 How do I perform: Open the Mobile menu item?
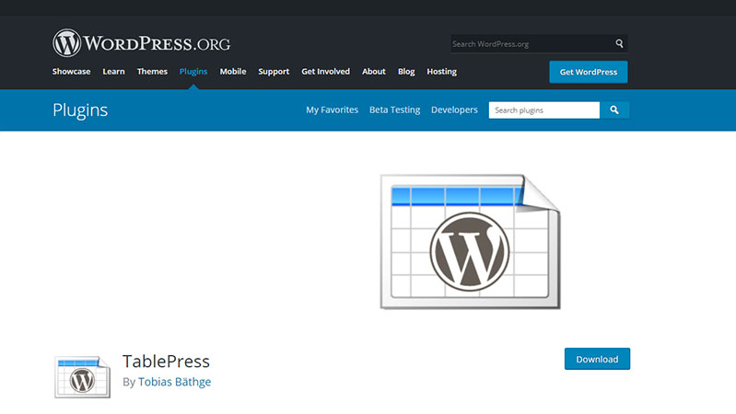[233, 71]
